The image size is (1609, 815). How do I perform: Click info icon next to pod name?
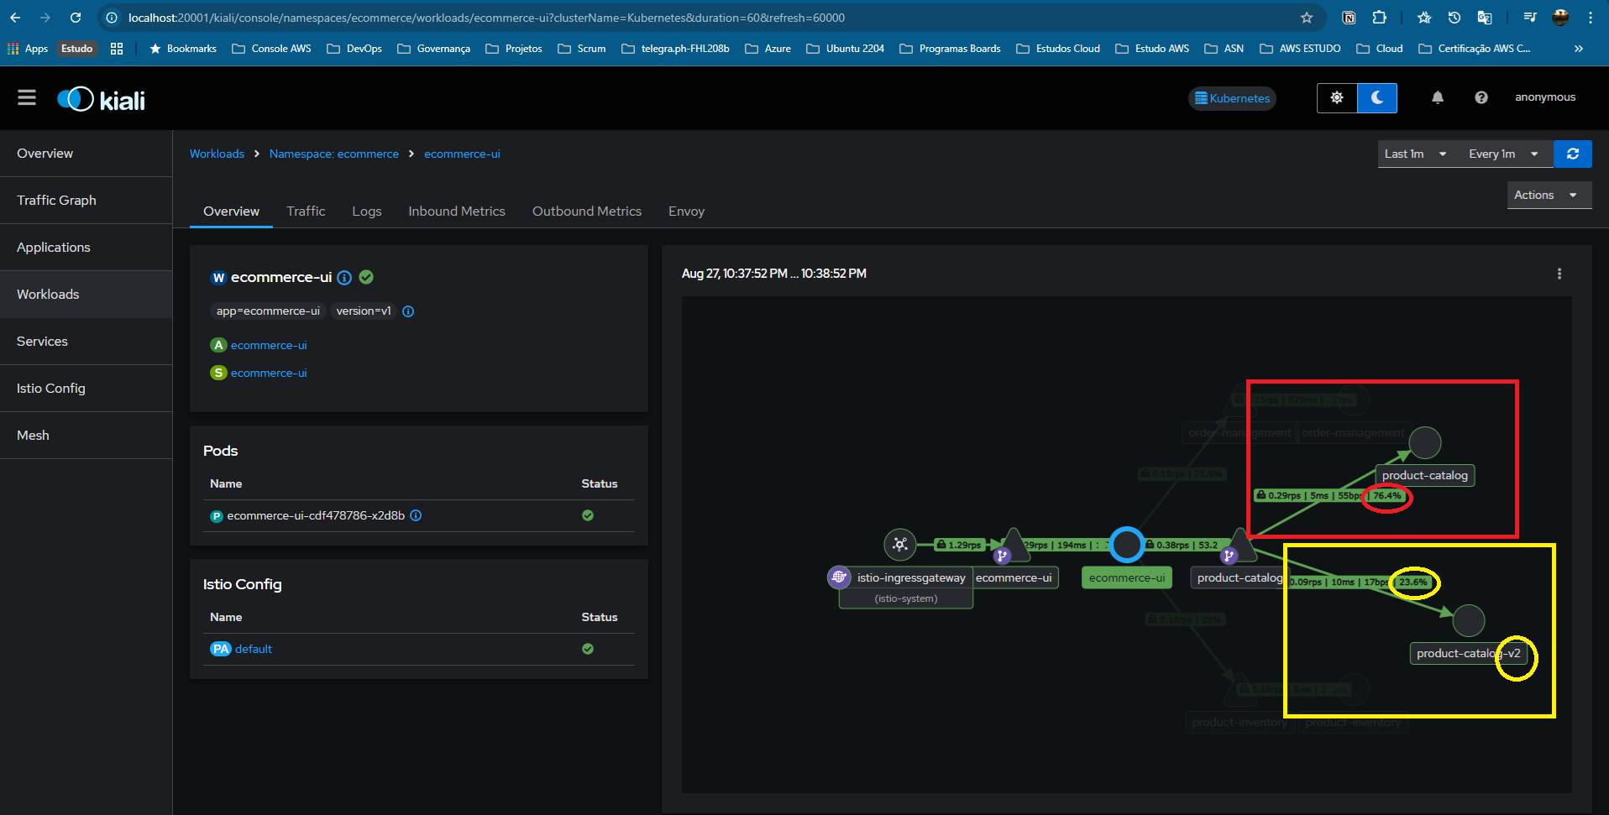pyautogui.click(x=416, y=515)
